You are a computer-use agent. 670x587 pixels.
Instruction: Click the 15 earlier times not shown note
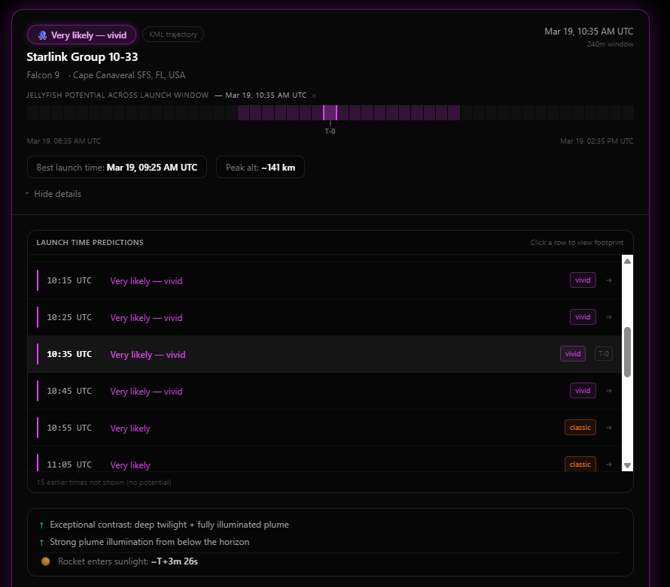[104, 483]
